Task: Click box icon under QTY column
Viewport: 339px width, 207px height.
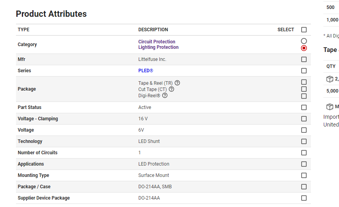Action: [x=330, y=79]
